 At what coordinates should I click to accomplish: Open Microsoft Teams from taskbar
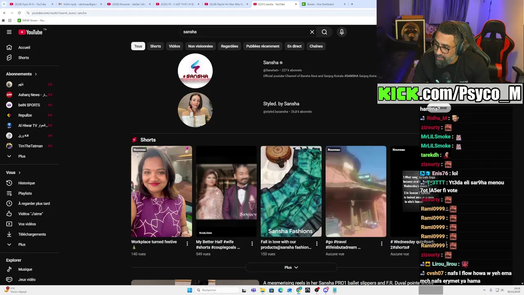(x=253, y=290)
